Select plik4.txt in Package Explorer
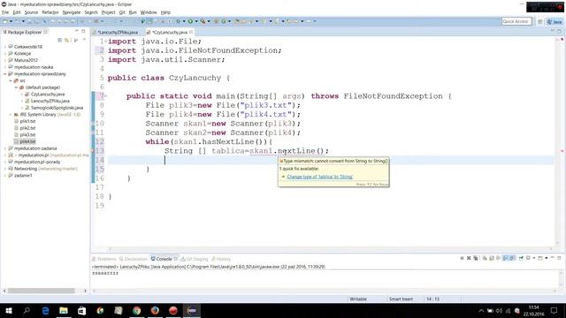This screenshot has width=566, height=318. coord(27,141)
